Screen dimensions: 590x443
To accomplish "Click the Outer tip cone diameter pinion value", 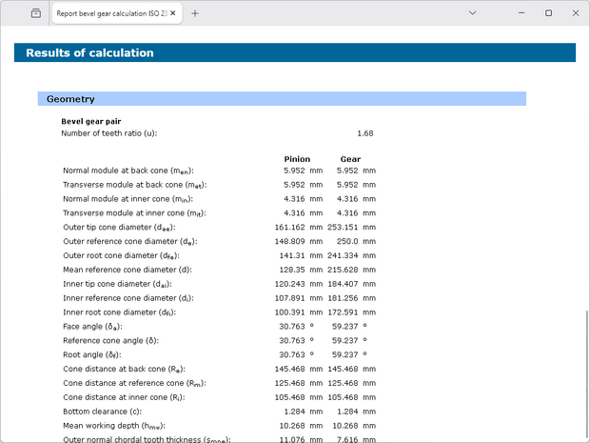I will tap(288, 228).
